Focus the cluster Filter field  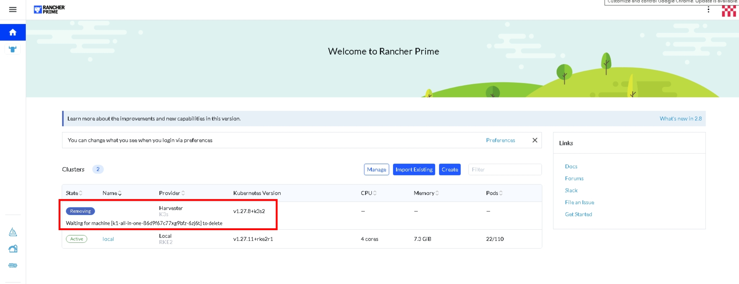[x=505, y=170]
